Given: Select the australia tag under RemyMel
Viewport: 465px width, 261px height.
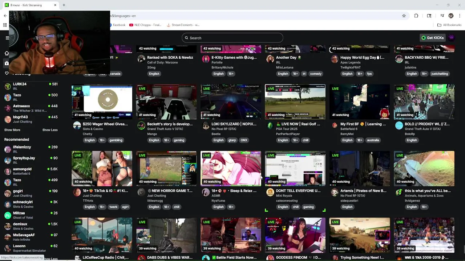Looking at the screenshot, I should [373, 140].
